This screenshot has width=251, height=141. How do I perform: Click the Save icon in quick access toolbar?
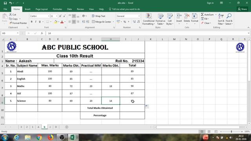tap(5, 3)
